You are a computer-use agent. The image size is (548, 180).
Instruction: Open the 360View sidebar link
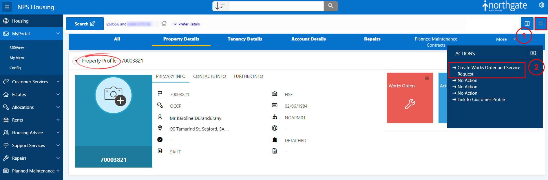pos(17,47)
